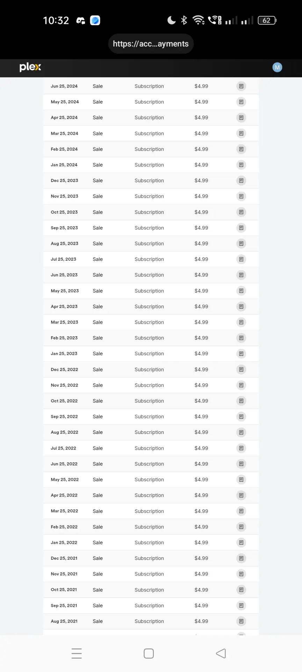Tap the browser URL address pill
This screenshot has width=302, height=672.
coord(151,44)
